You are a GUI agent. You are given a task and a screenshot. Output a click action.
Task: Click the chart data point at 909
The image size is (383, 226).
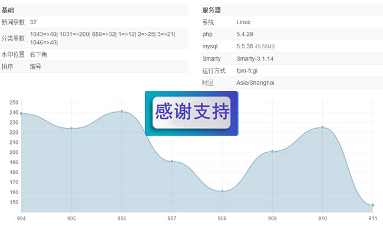point(272,152)
